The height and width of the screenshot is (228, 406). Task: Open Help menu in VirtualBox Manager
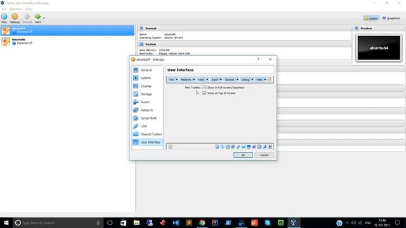coord(29,9)
